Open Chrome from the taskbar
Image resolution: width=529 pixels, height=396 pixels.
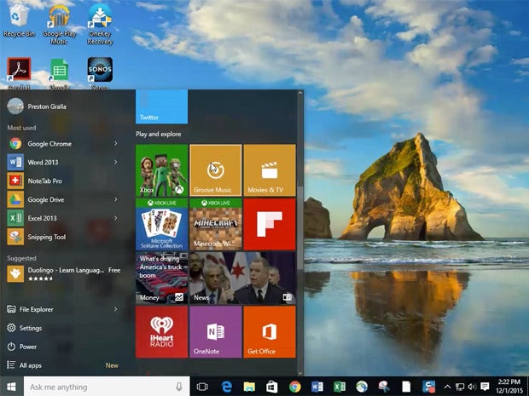294,387
